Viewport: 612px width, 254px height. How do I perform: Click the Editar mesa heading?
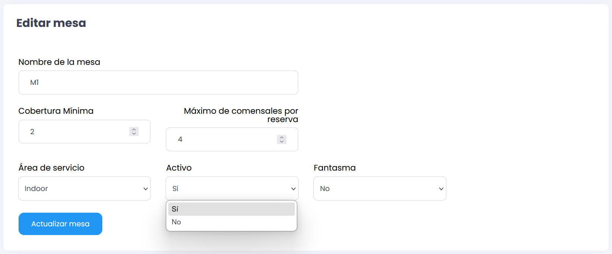(51, 23)
